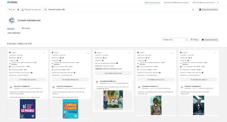
Task: Open the three-dot menu on the resumen card
Action: (129, 53)
